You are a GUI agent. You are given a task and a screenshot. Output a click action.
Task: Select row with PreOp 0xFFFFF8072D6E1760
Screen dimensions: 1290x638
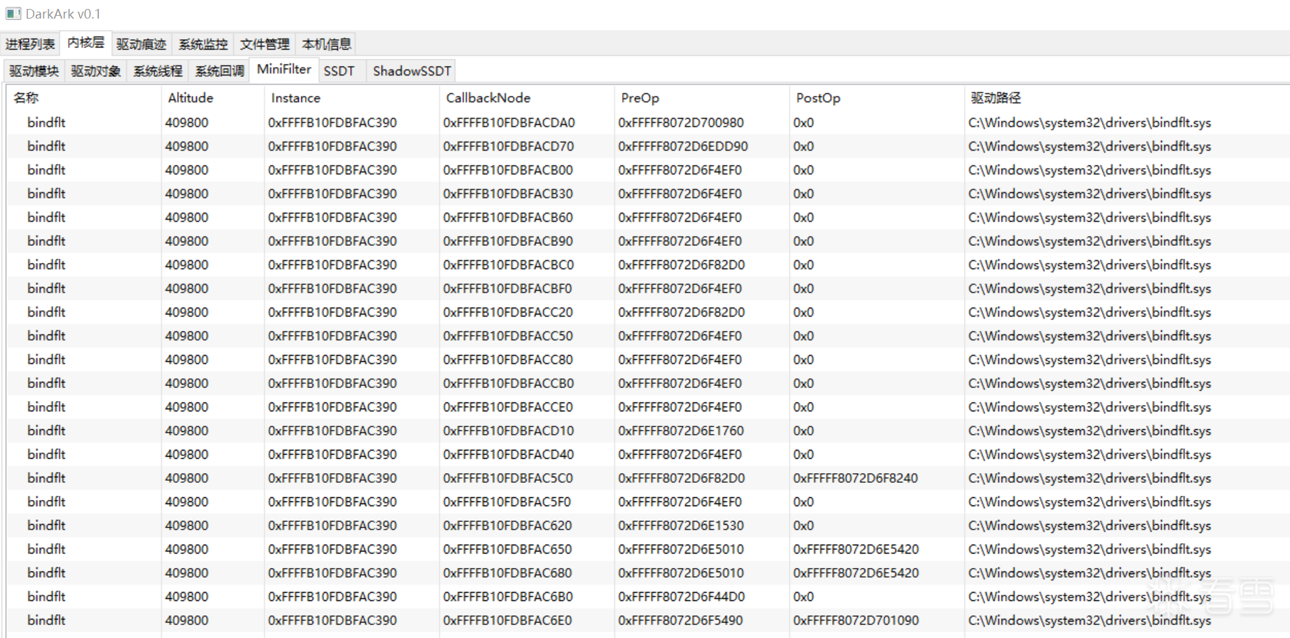pyautogui.click(x=681, y=431)
